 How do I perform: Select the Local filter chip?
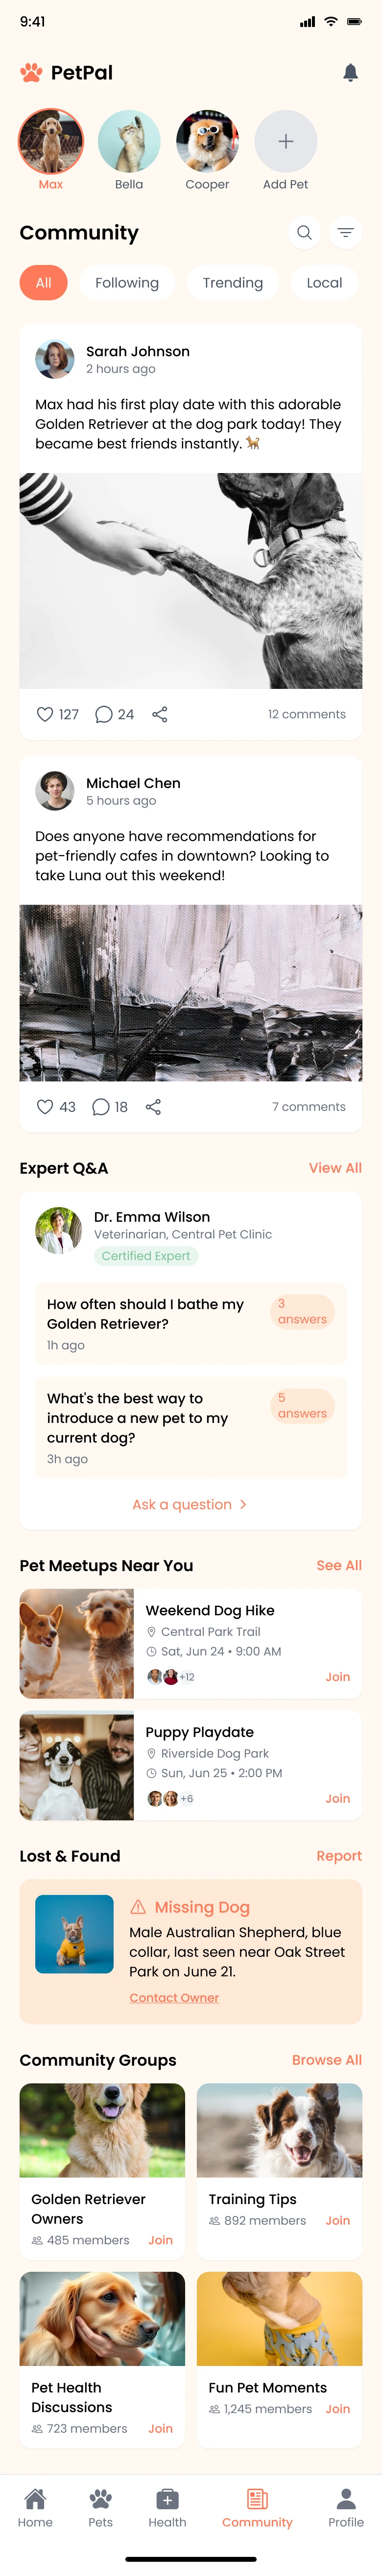click(x=324, y=283)
